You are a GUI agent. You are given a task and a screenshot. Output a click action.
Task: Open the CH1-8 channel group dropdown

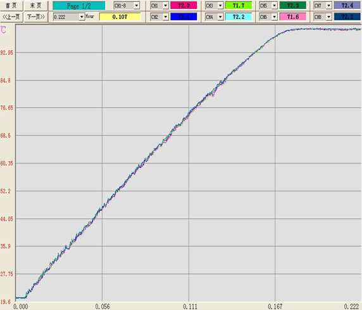click(137, 5)
